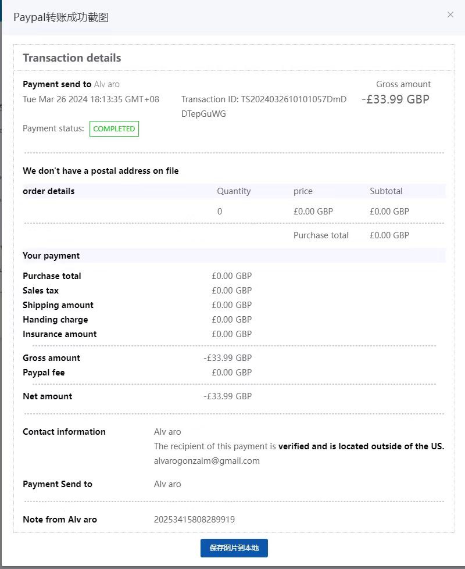Viewport: 465px width, 569px height.
Task: Close the Paypal转账成功截图 dialog
Action: (x=450, y=15)
